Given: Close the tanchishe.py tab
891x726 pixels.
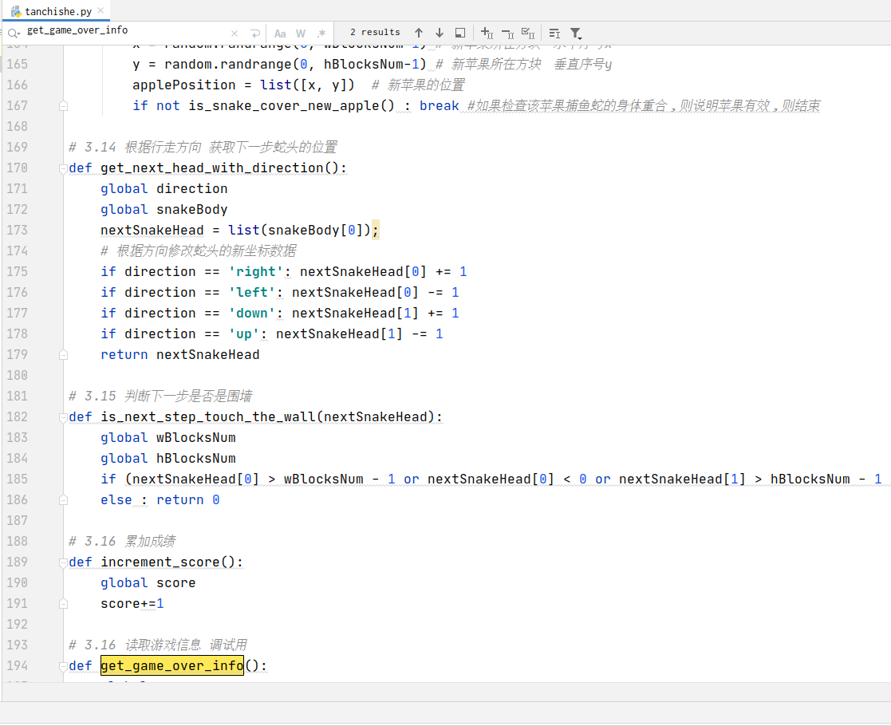Looking at the screenshot, I should click(x=101, y=11).
